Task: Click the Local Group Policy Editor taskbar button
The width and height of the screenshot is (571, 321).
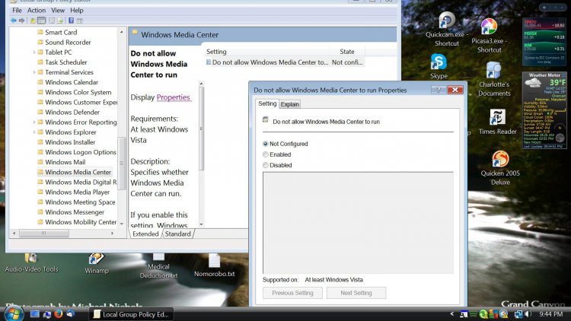Action: pyautogui.click(x=132, y=314)
